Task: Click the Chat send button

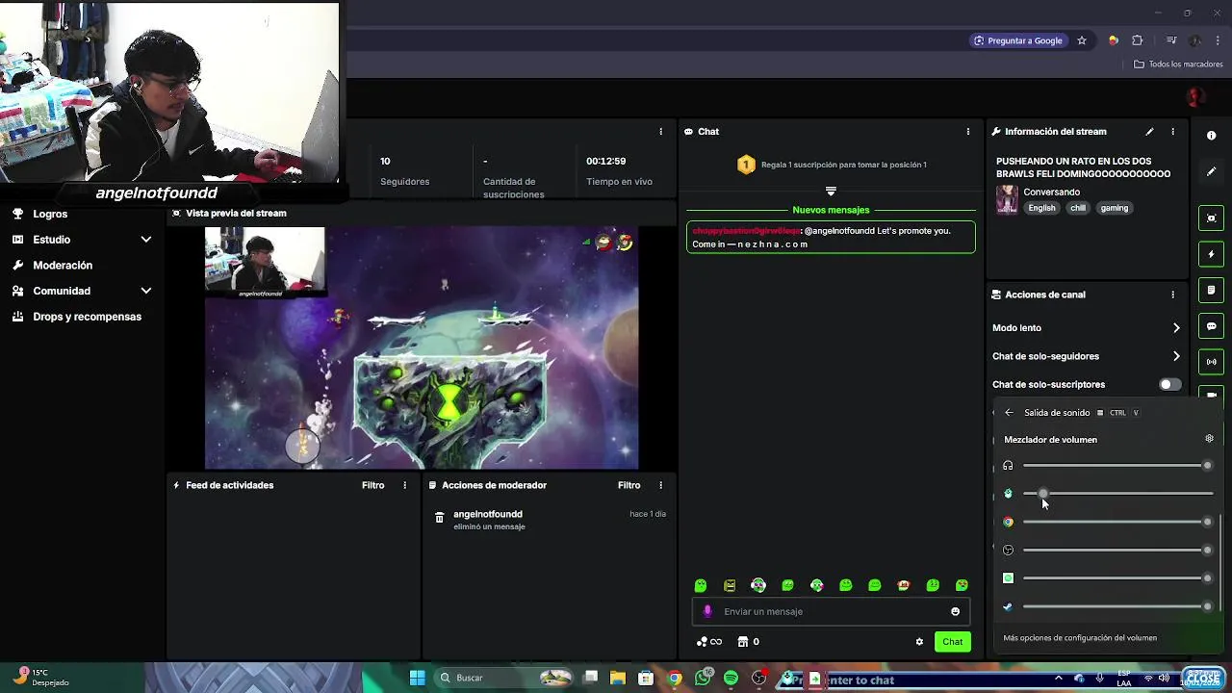Action: coord(952,642)
